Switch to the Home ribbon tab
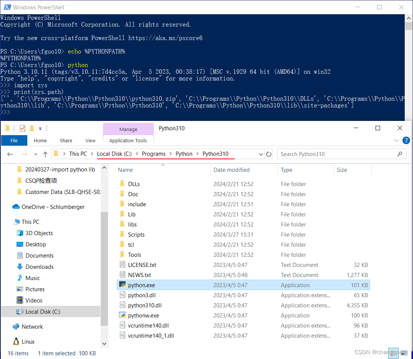The height and width of the screenshot is (359, 413). pos(40,140)
